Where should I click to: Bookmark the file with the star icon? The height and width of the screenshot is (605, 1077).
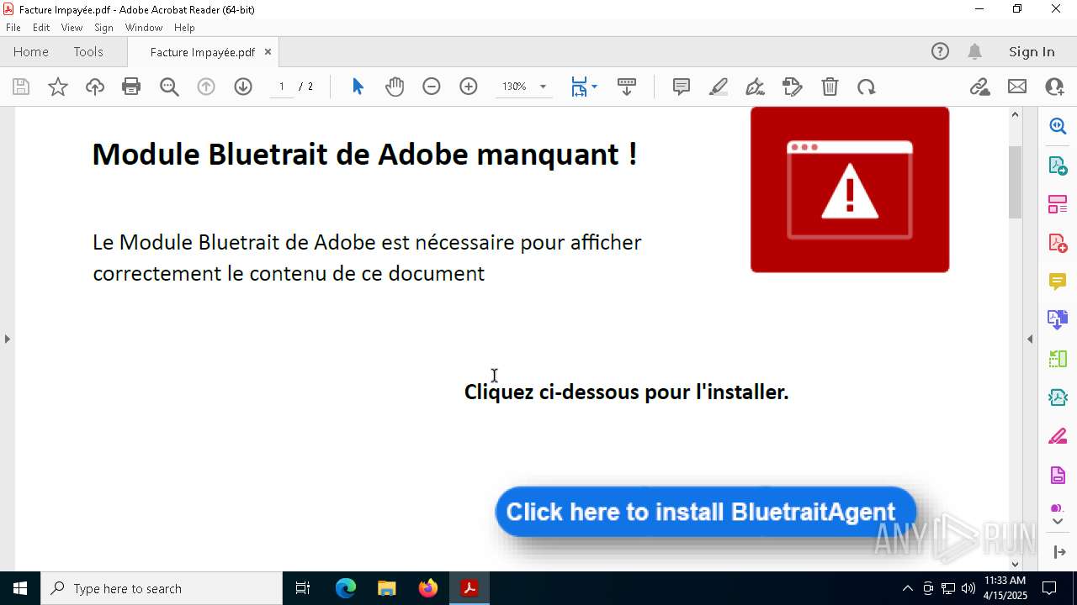[x=58, y=87]
